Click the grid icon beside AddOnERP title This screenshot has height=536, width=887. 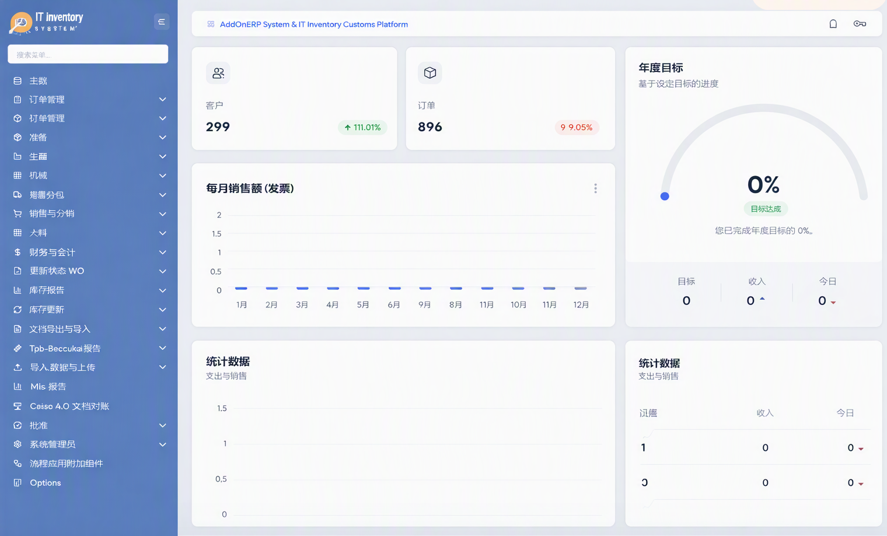[211, 24]
